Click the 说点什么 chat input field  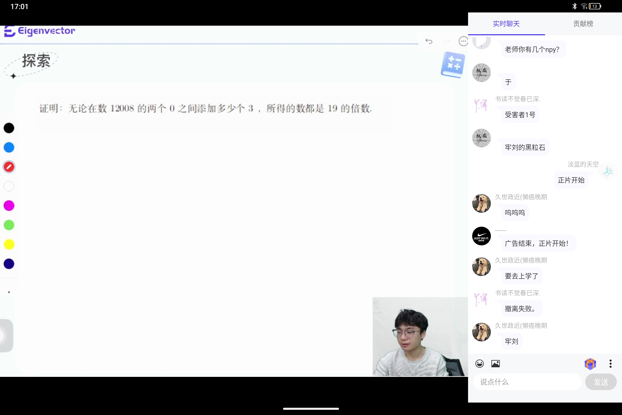coord(527,382)
